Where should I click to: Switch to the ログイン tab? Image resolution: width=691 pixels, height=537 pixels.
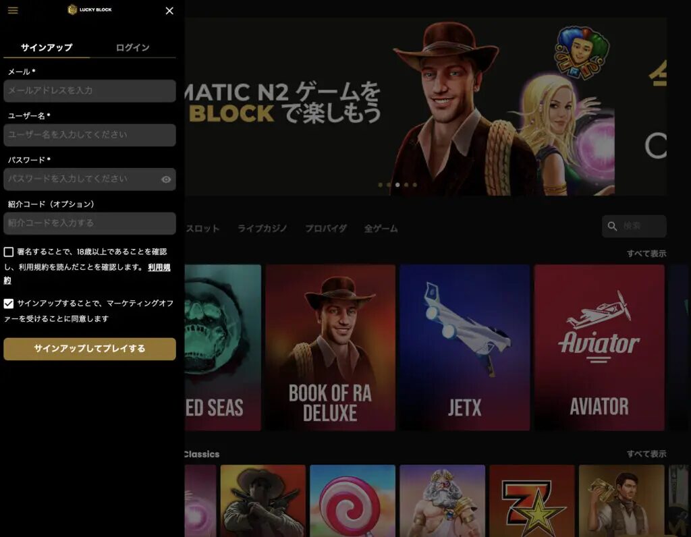(x=133, y=48)
